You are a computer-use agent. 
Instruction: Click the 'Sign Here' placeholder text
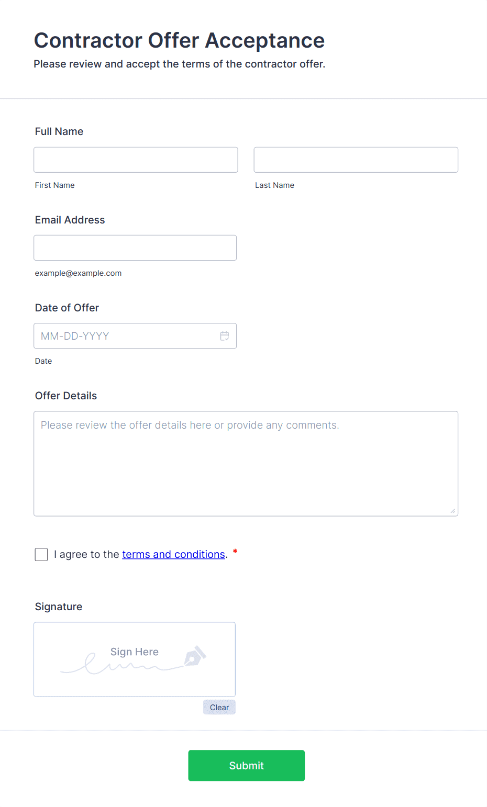point(135,652)
